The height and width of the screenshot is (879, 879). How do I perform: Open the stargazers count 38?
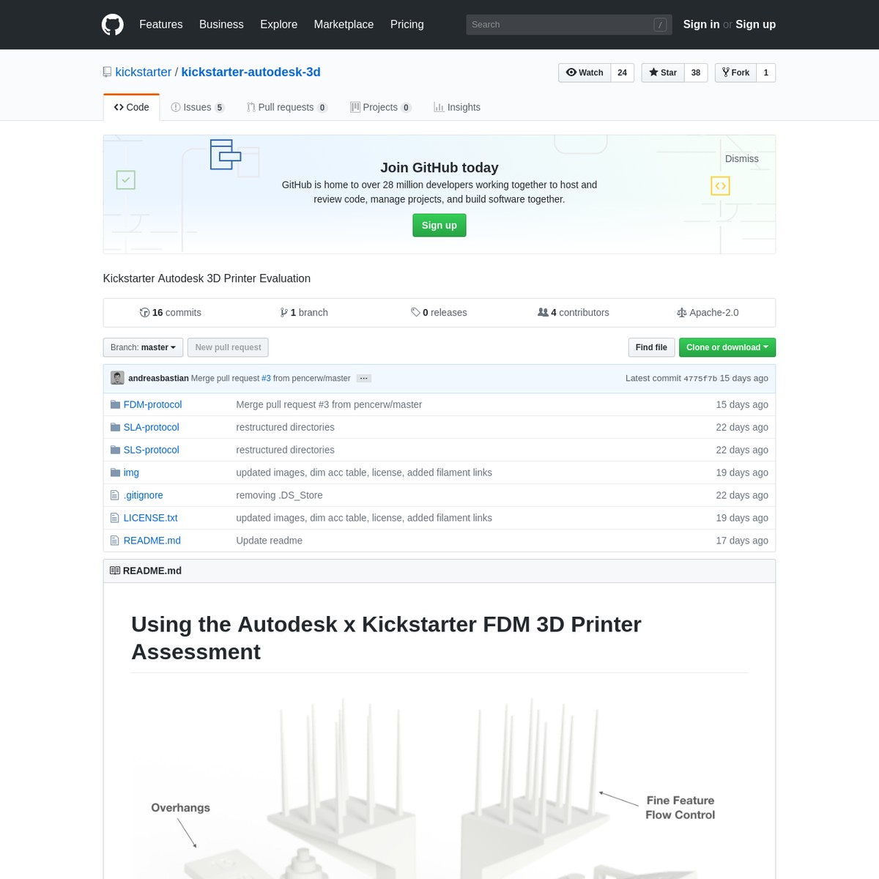coord(696,73)
